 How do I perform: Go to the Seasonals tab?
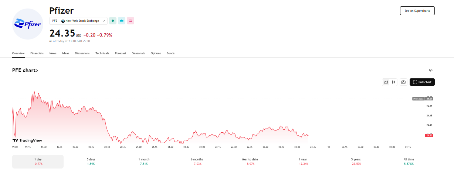coord(138,53)
